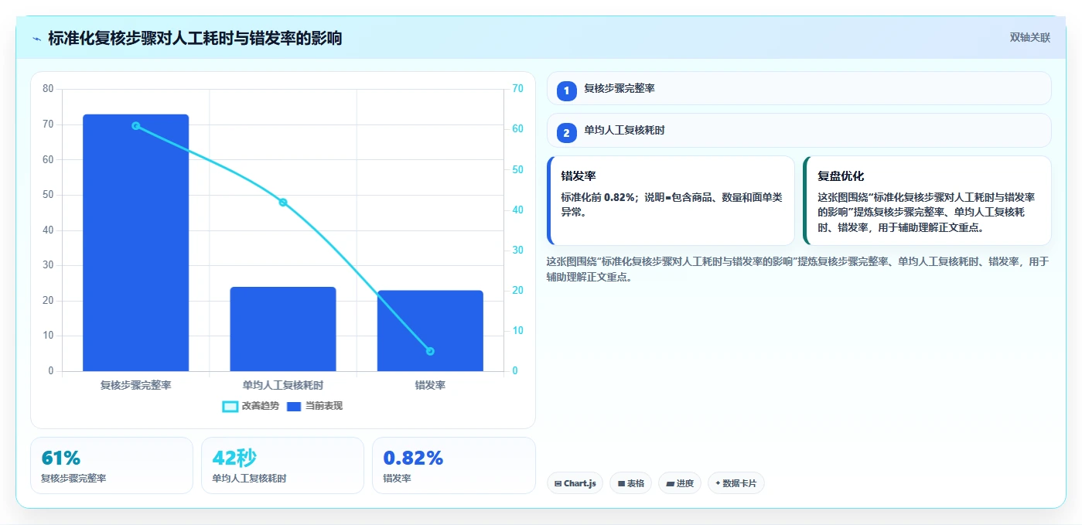The image size is (1082, 525).
Task: Select the 进度 tag
Action: 680,483
